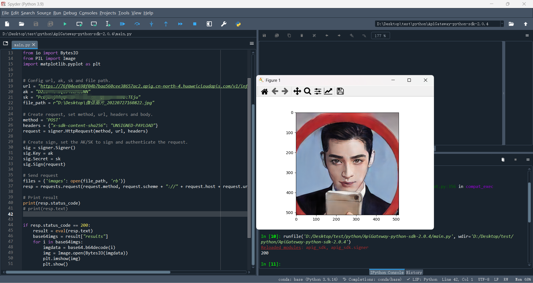The height and width of the screenshot is (283, 533).
Task: Open the Consoles menu
Action: (88, 13)
